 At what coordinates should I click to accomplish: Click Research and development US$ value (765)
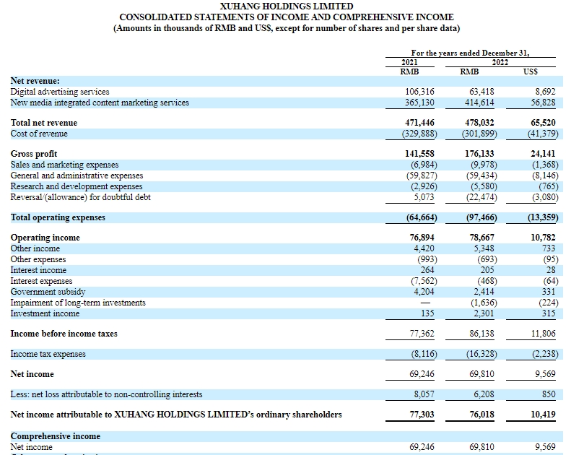549,186
